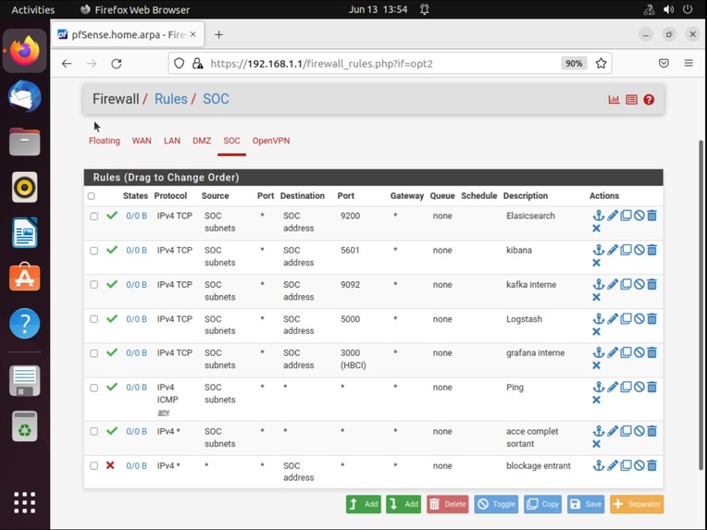This screenshot has height=530, width=707.
Task: Delete the kibana rule via trash icon
Action: point(652,250)
